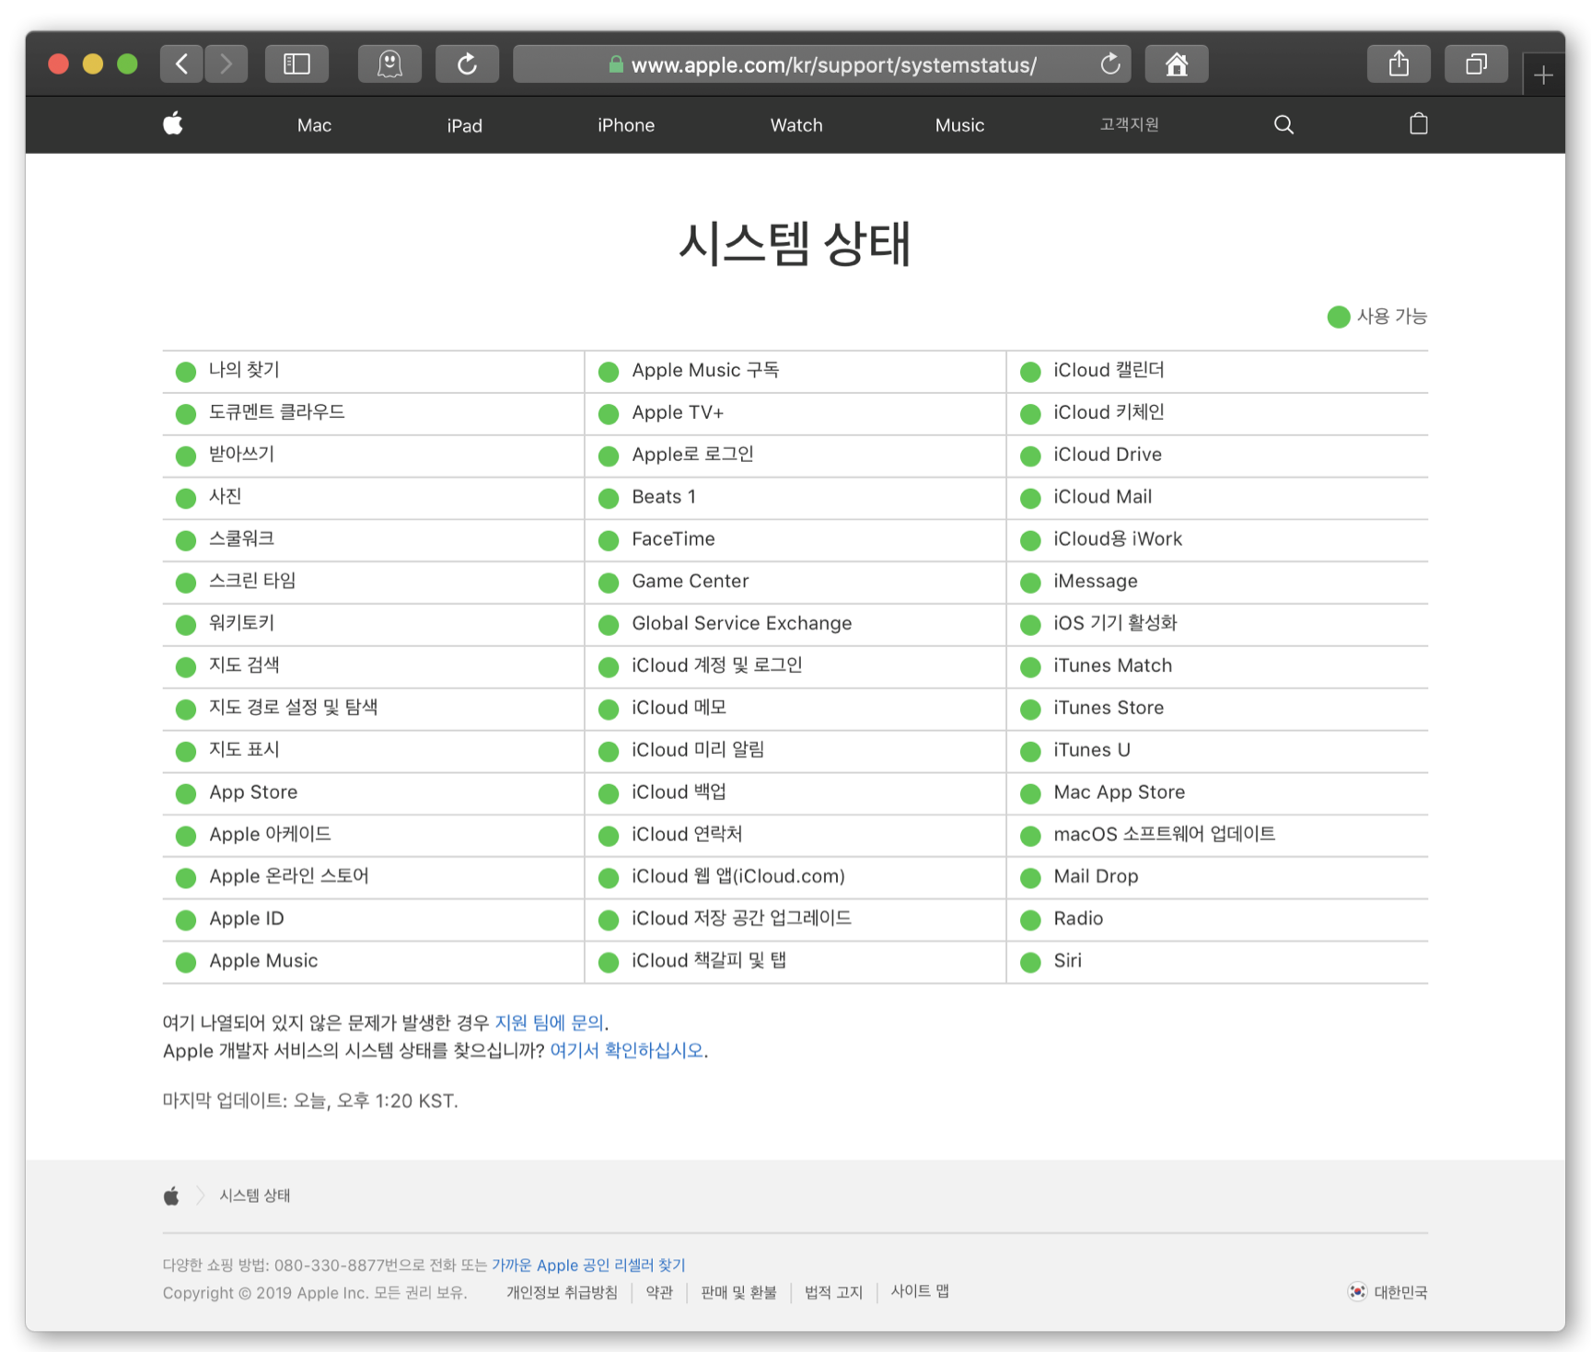This screenshot has height=1352, width=1591.
Task: Toggle the Safari sidebar button
Action: [296, 64]
